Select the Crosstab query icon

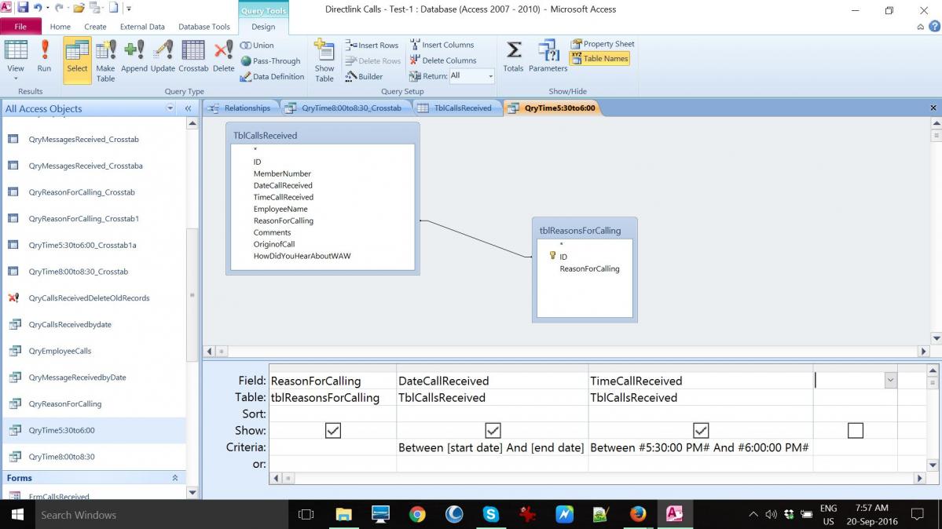(193, 57)
